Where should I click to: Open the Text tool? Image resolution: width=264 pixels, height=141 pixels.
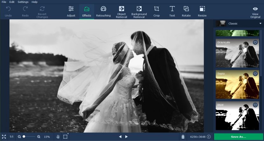pos(172,11)
